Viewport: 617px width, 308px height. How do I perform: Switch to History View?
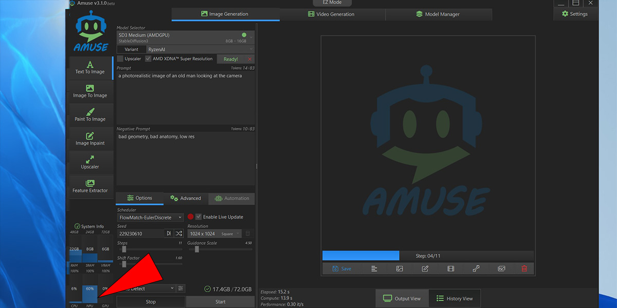455,298
